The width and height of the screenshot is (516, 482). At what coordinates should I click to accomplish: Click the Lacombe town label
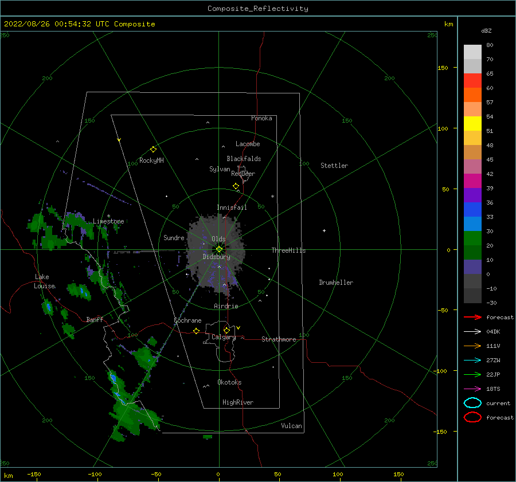click(x=248, y=144)
